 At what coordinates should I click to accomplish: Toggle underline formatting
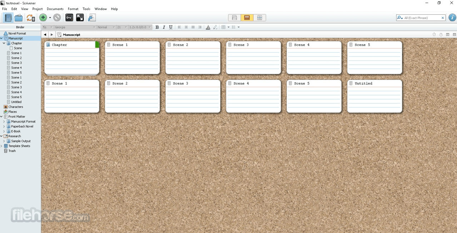tap(171, 27)
